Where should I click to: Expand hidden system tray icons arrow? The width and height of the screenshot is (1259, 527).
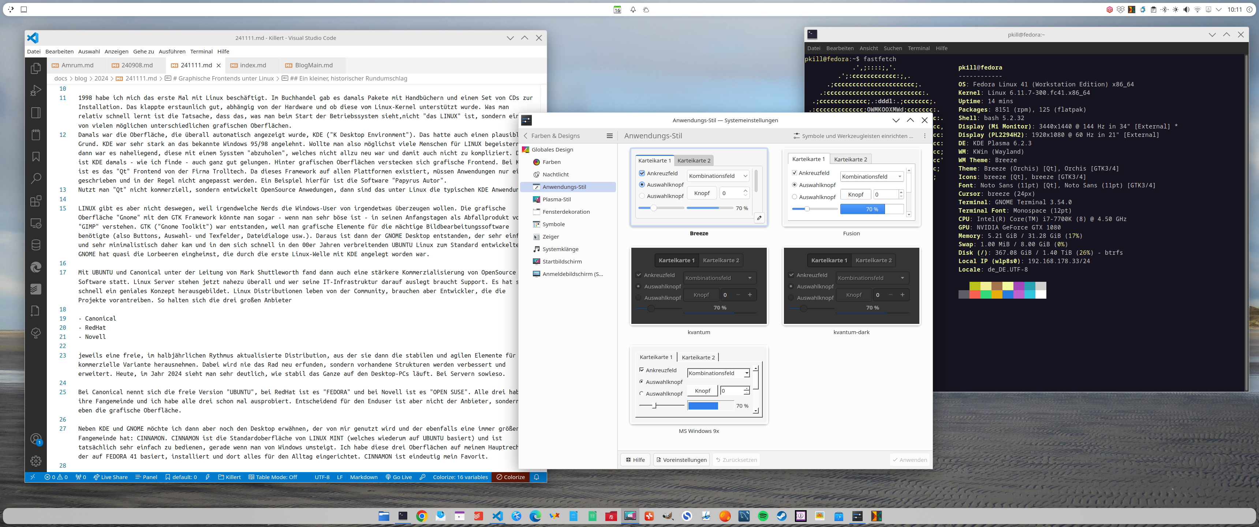click(x=1218, y=9)
